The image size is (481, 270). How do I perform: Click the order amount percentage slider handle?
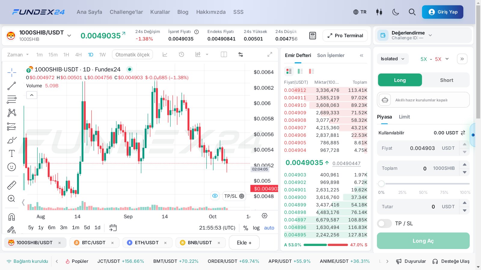381,184
